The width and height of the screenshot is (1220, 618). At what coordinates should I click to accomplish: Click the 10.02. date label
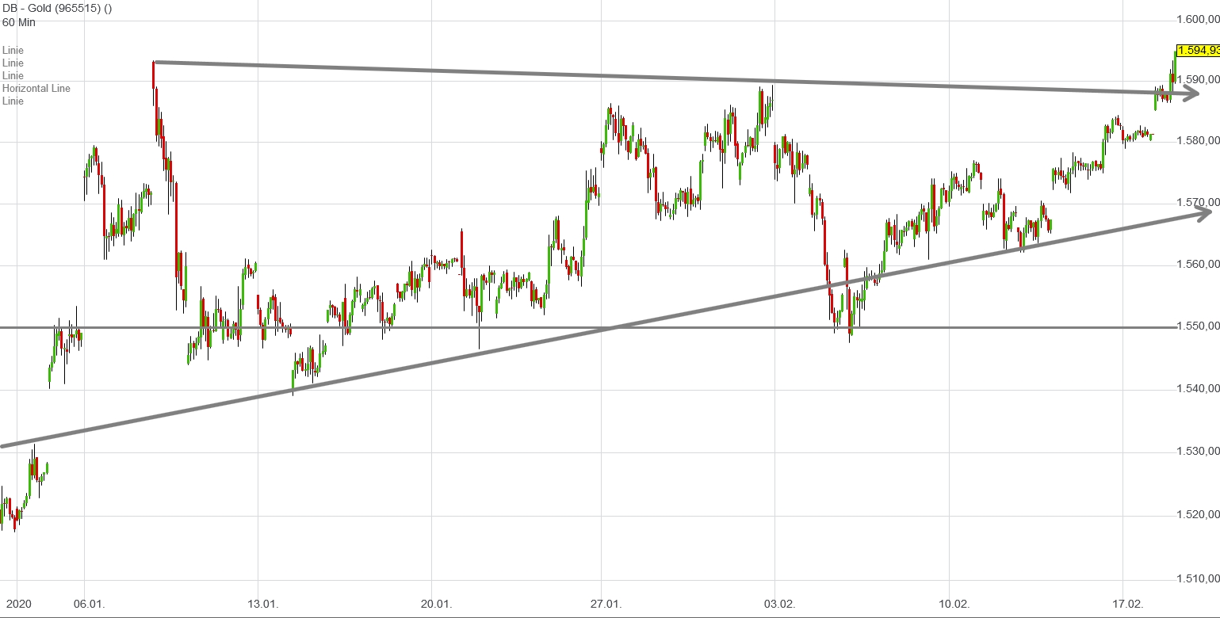click(x=954, y=605)
